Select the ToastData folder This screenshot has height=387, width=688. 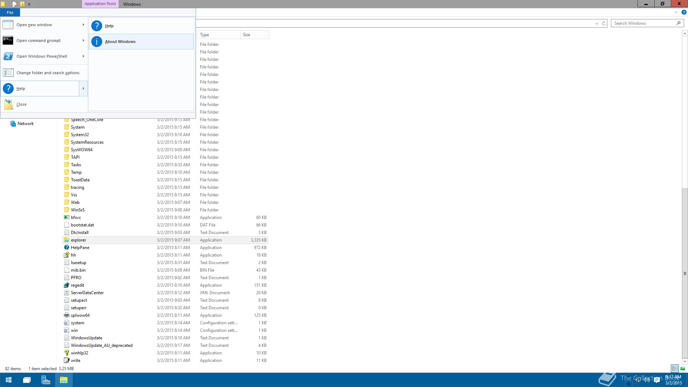click(80, 180)
